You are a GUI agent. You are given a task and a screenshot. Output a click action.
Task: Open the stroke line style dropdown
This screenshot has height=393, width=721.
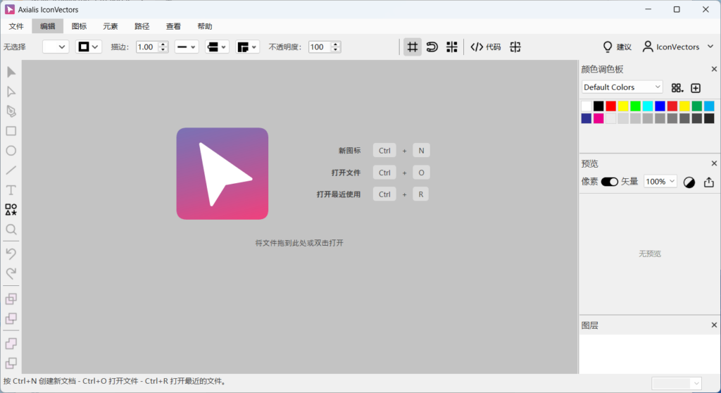tap(187, 47)
